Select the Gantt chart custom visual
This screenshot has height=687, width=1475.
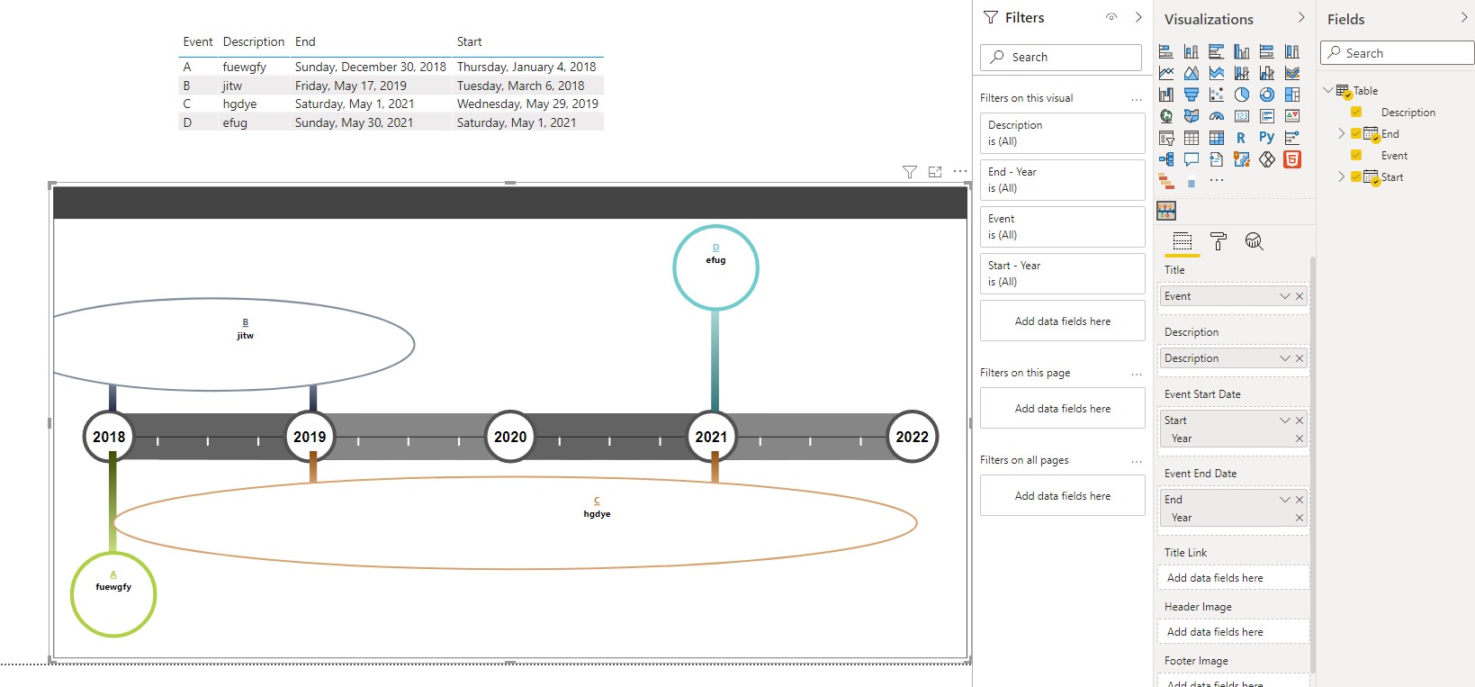[1166, 181]
